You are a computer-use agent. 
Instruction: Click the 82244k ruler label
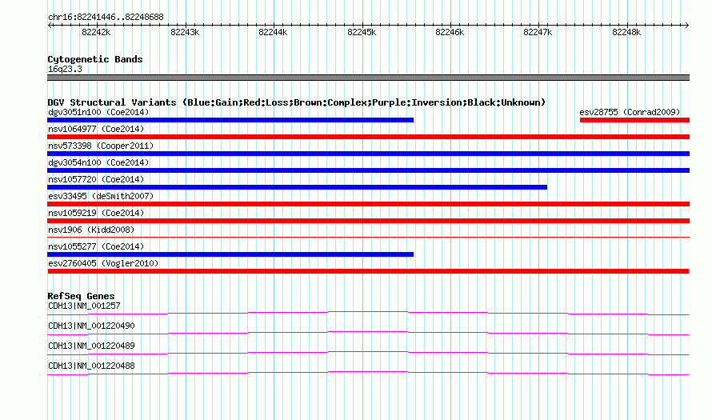[x=273, y=32]
